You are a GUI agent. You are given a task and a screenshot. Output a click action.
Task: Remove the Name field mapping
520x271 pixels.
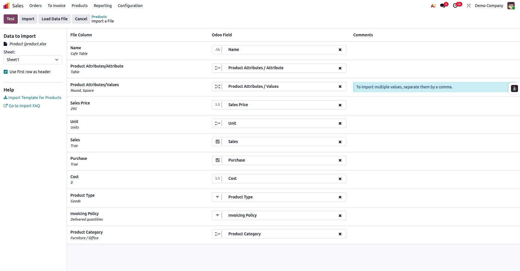[340, 50]
